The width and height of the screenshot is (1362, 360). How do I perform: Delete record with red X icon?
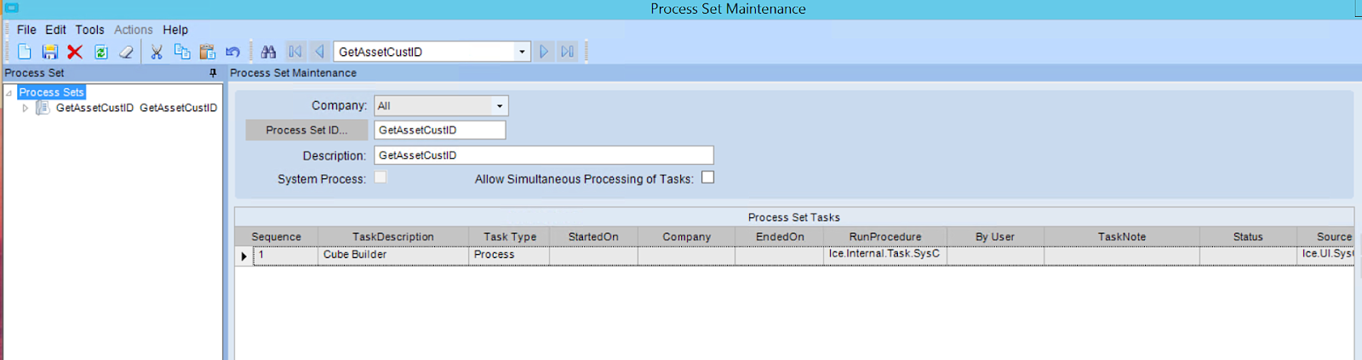tap(75, 52)
